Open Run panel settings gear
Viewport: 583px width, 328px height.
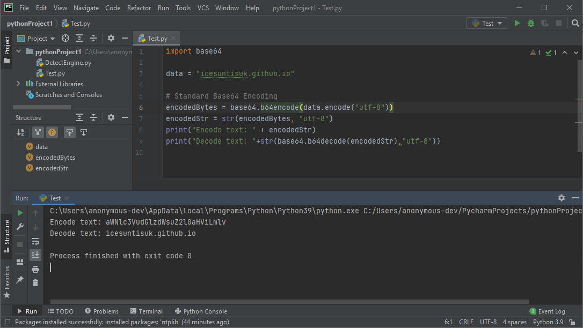[562, 198]
